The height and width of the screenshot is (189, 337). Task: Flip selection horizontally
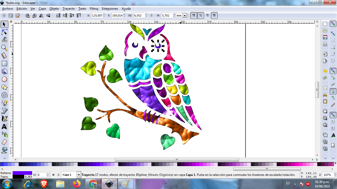pyautogui.click(x=41, y=15)
